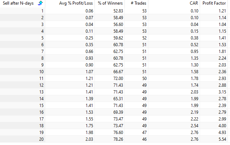Click the Avg % Profit/Loss value 0.06
The width and height of the screenshot is (230, 145).
(x=85, y=11)
